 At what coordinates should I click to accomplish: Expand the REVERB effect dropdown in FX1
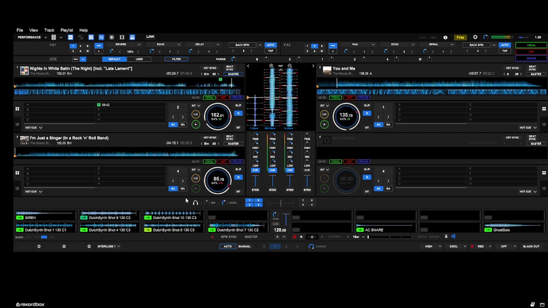(x=139, y=44)
